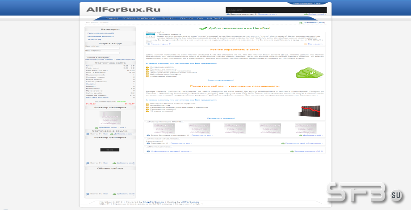Click the AllForBux.Ru site logo
Image resolution: width=411 pixels, height=210 pixels.
point(123,10)
